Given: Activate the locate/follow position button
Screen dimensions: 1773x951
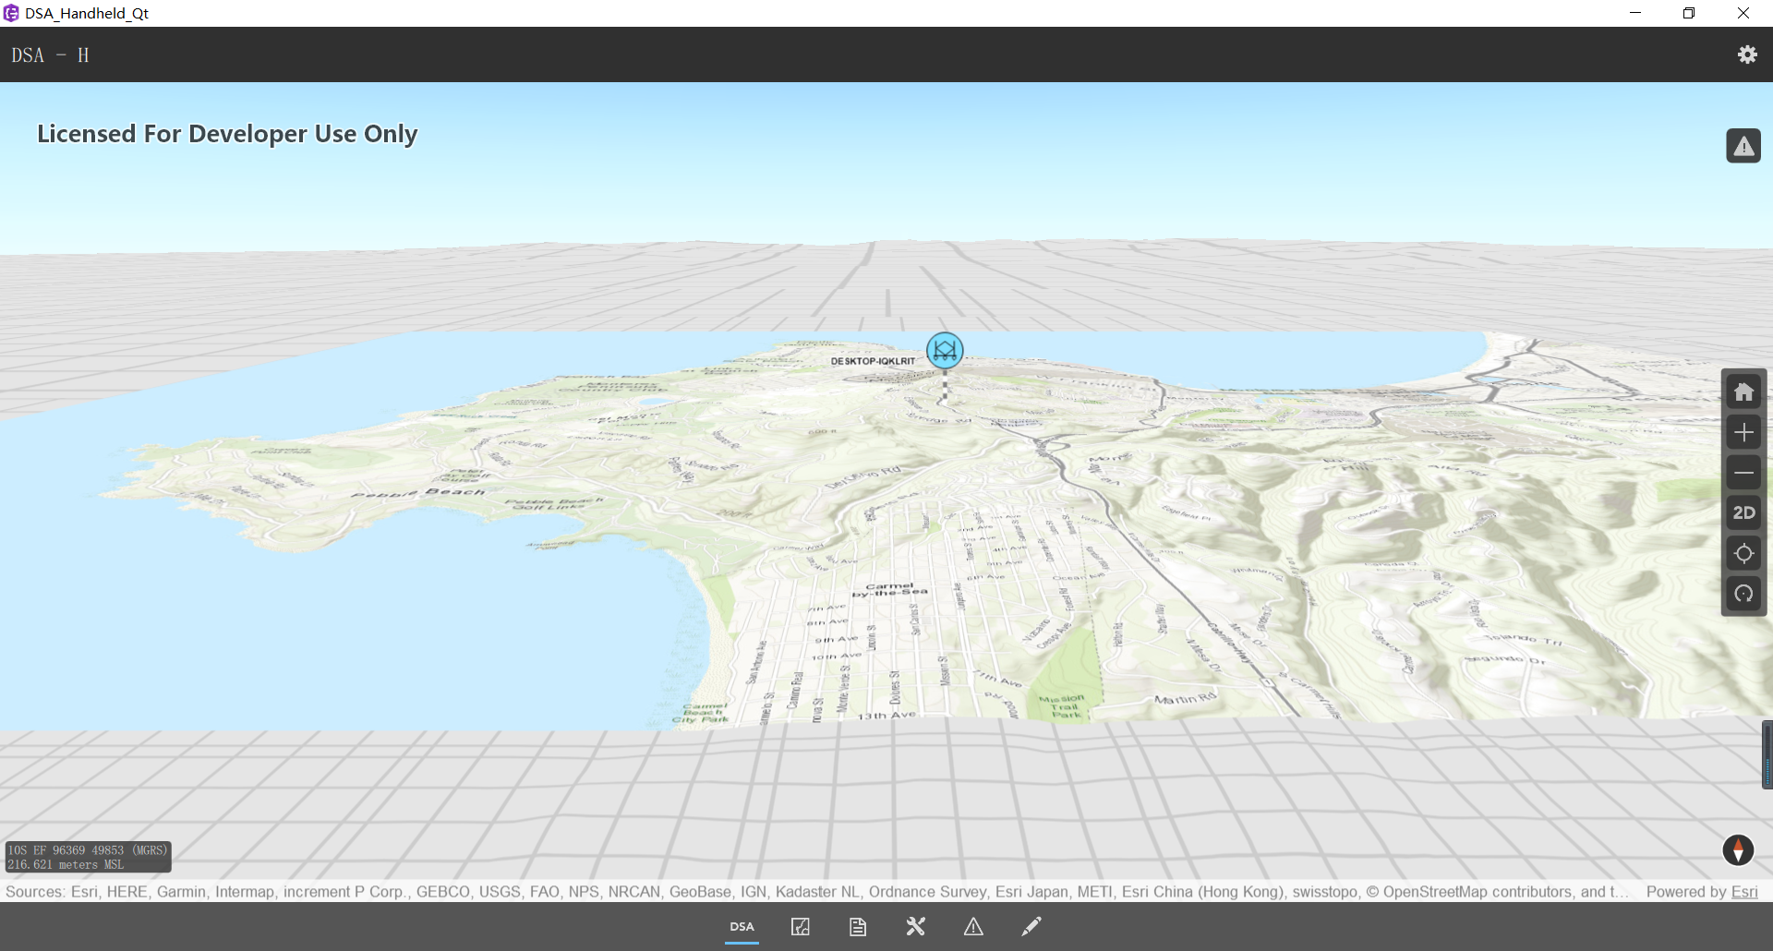Looking at the screenshot, I should pyautogui.click(x=1743, y=553).
